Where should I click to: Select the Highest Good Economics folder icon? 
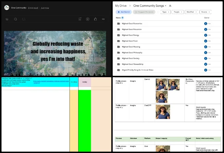pos(118,23)
